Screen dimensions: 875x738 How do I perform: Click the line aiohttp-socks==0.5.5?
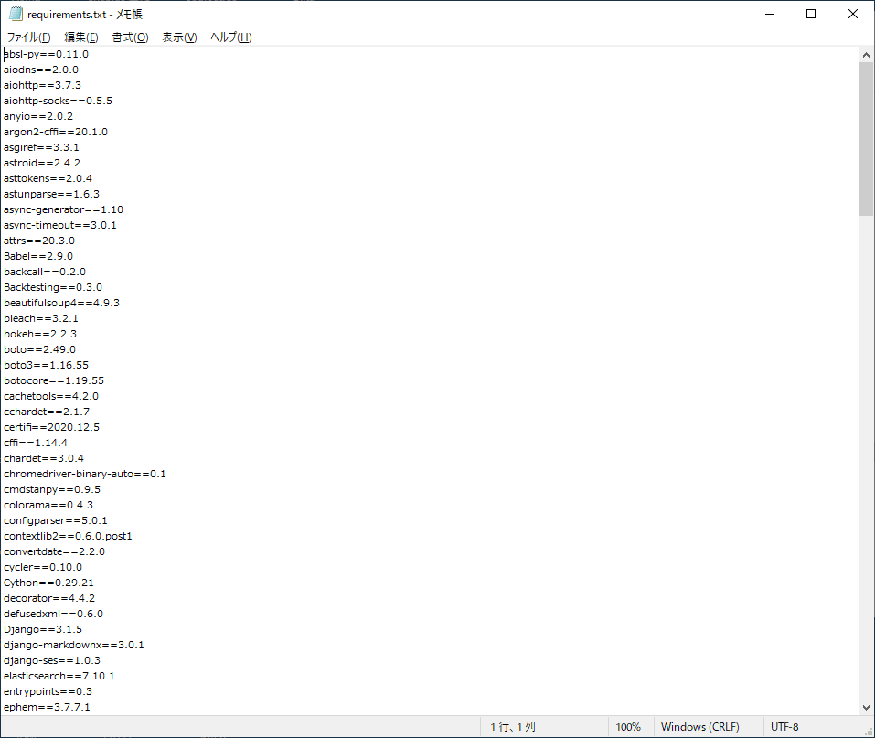58,101
